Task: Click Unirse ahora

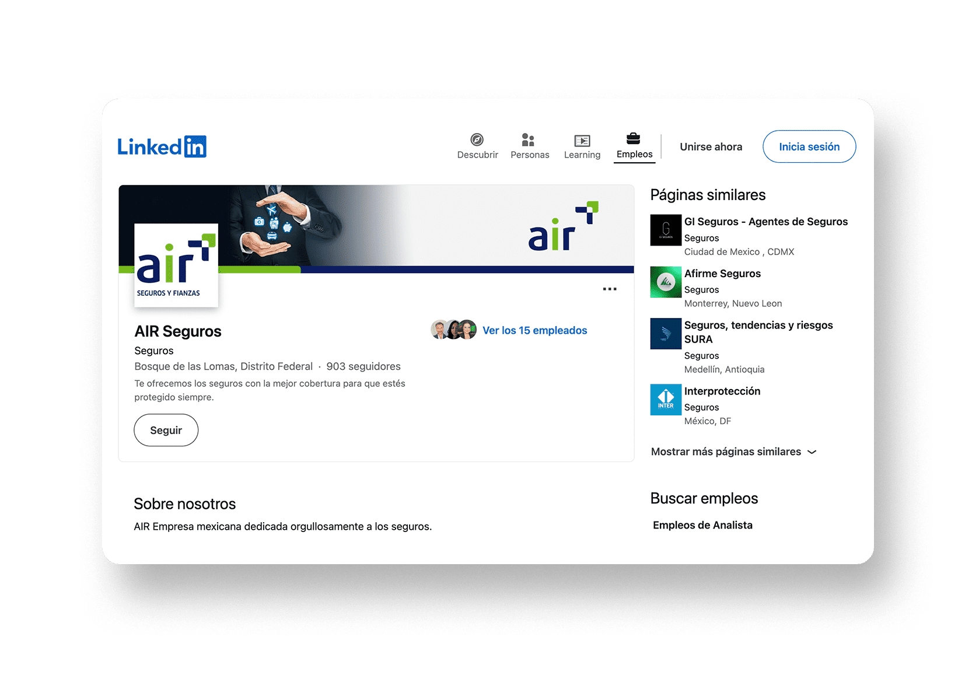Action: pyautogui.click(x=711, y=146)
